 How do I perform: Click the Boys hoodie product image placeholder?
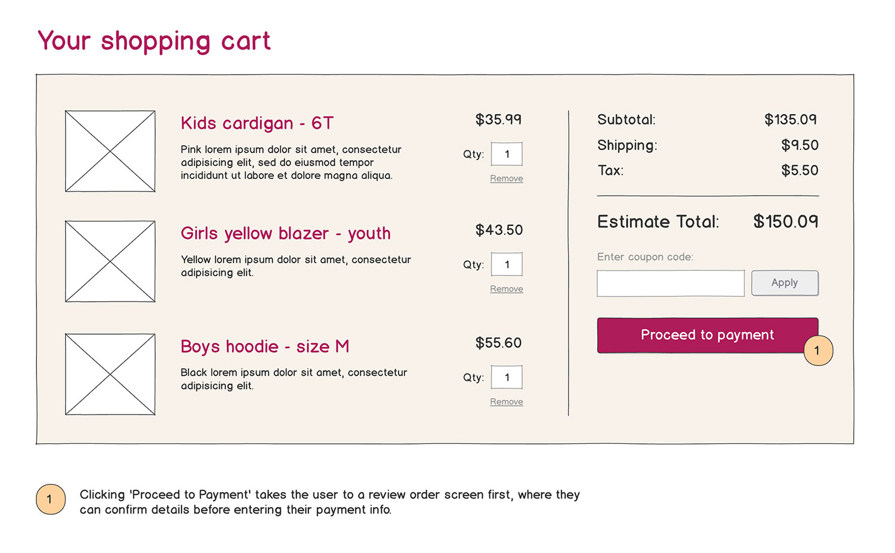pyautogui.click(x=110, y=374)
